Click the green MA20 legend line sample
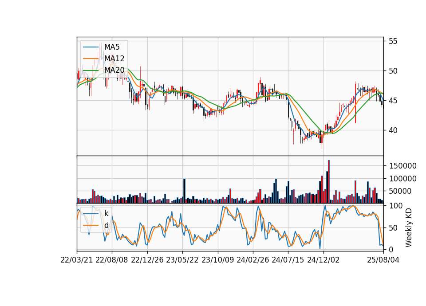This screenshot has width=426, height=306. [91, 71]
